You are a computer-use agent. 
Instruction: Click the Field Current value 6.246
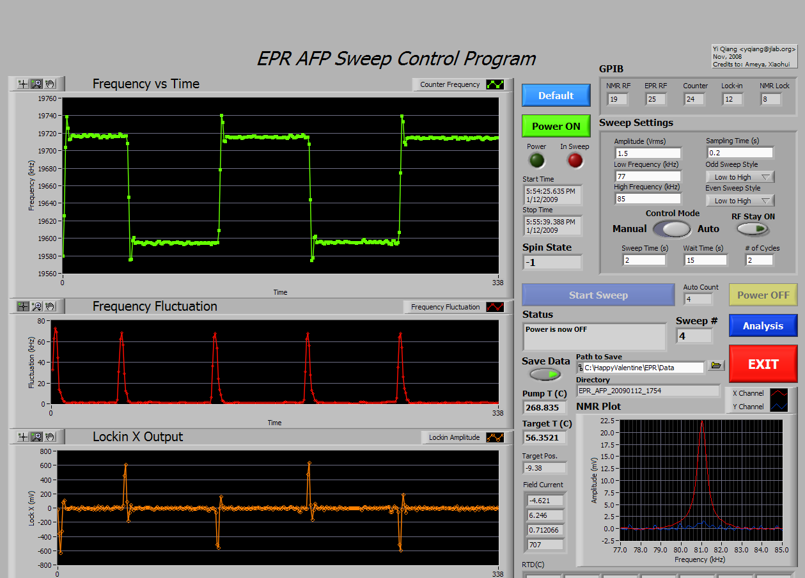[545, 515]
